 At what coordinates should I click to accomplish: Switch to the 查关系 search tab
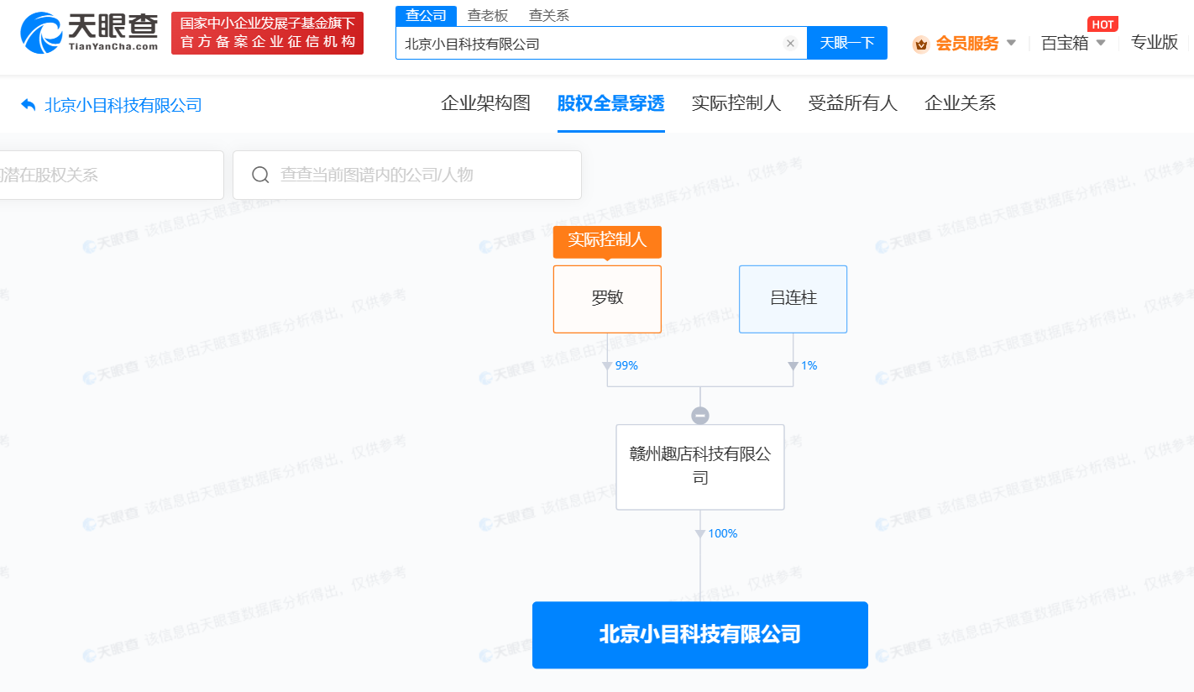549,15
